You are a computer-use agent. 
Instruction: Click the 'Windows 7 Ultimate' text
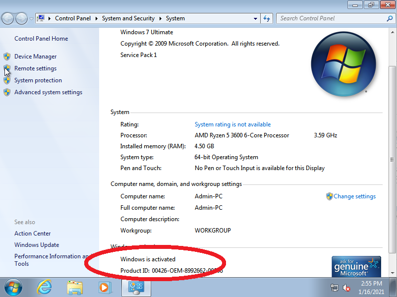tap(147, 32)
